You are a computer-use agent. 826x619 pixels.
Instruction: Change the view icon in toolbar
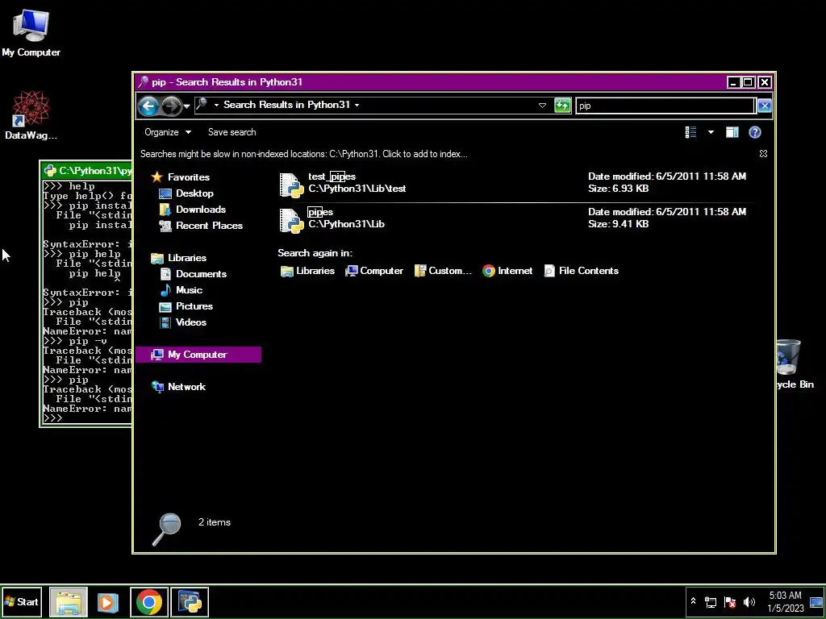point(690,132)
